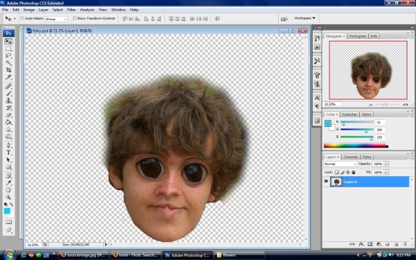416x260 pixels.
Task: Click the R color slider
Action: (357, 122)
